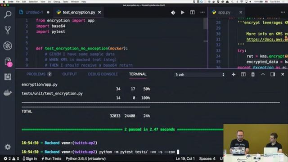Open the Debug view in activity bar
The width and height of the screenshot is (288, 162).
click(8, 46)
